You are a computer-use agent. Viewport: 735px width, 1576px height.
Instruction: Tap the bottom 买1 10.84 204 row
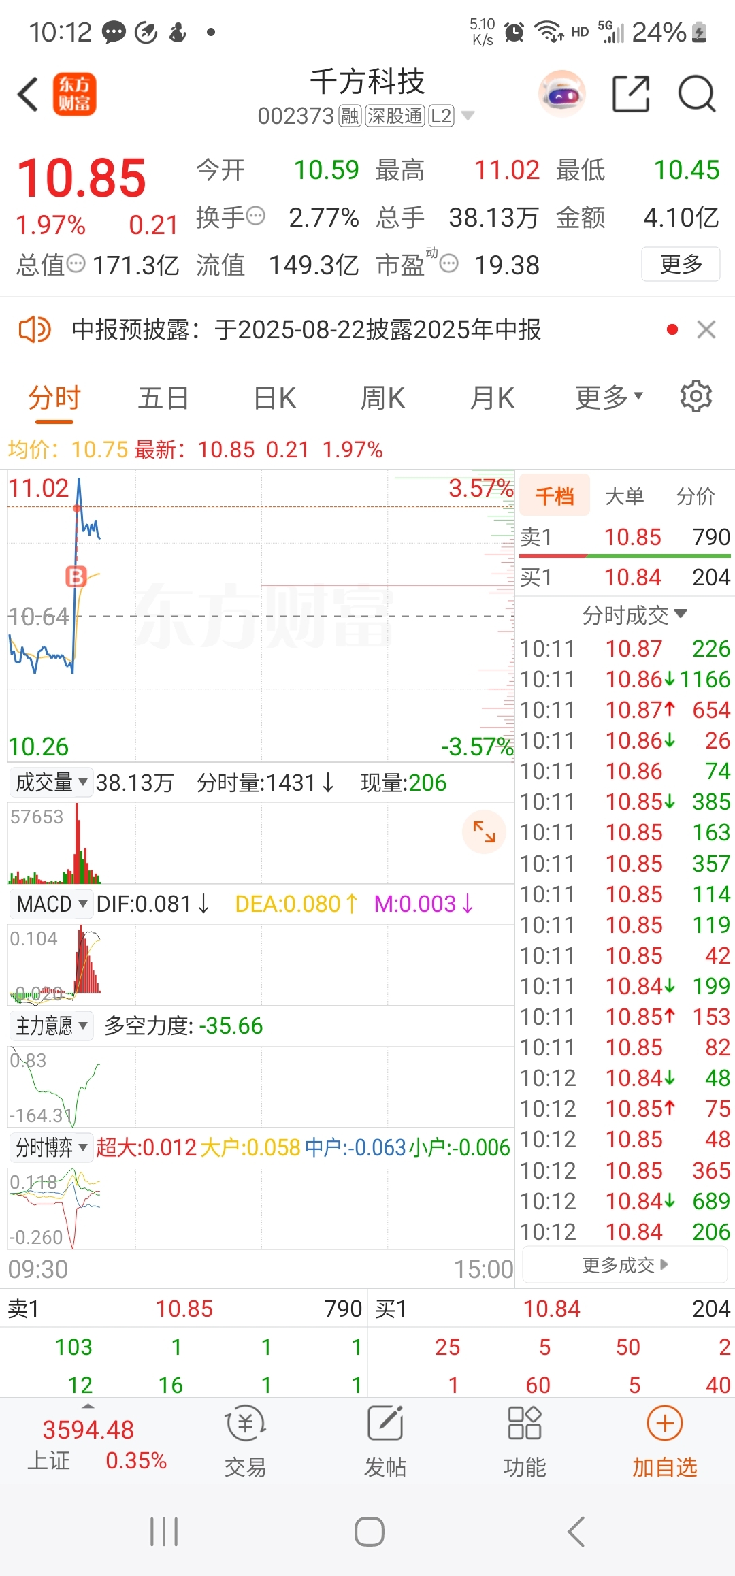point(552,1309)
